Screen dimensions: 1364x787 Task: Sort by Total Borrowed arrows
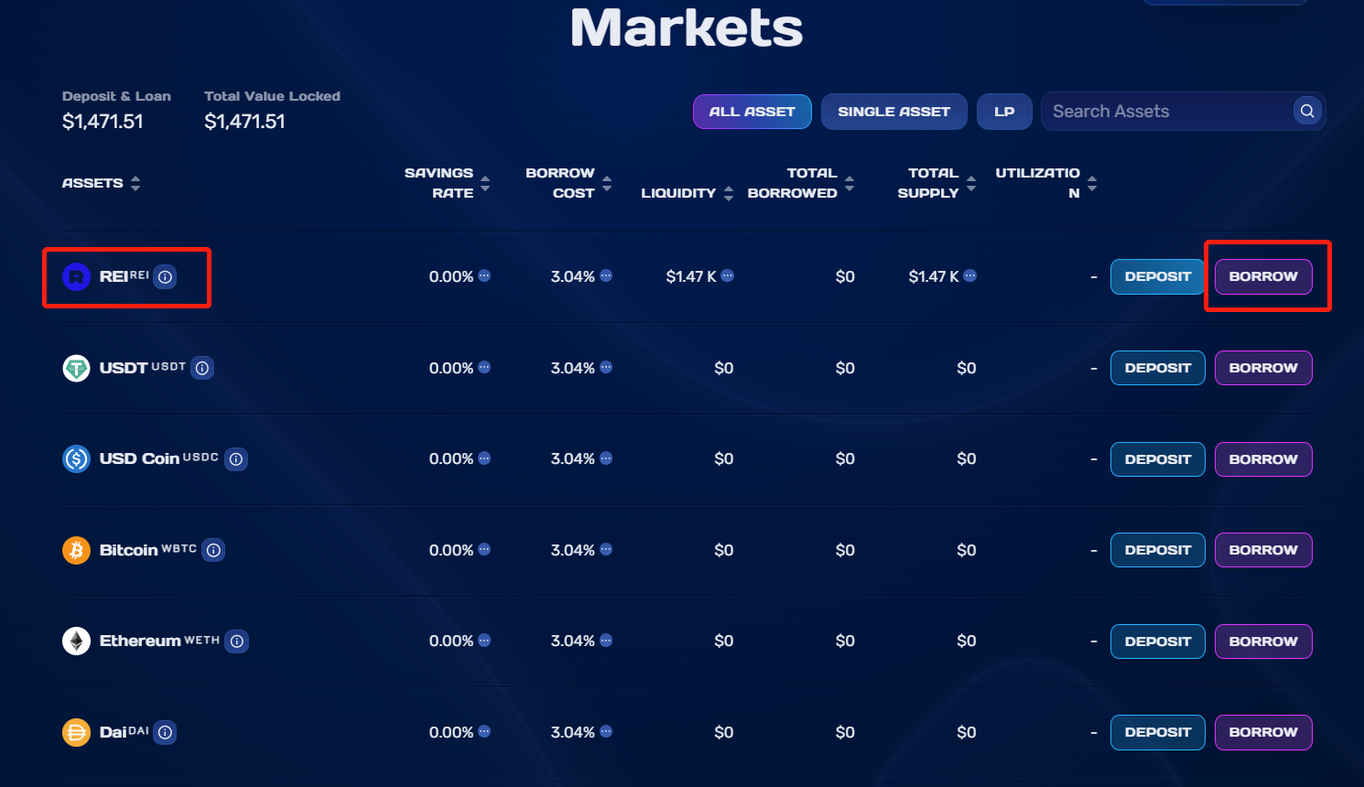(850, 183)
